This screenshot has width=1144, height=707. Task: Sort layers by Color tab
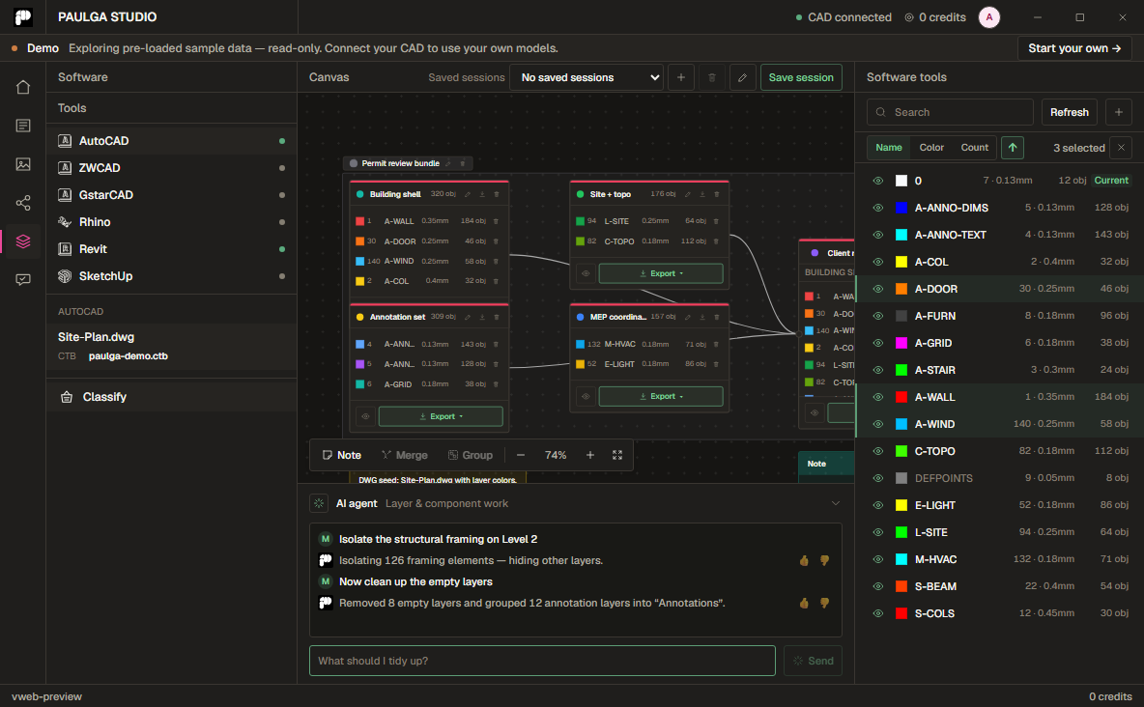(x=931, y=148)
